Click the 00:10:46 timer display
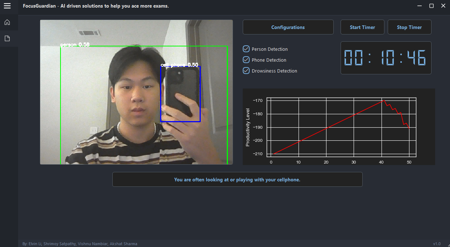This screenshot has height=247, width=450. (386, 58)
